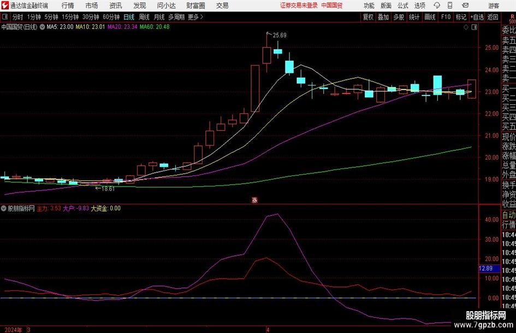516x333 pixels.
Task: Click the 标记 mark button
Action: [x=461, y=17]
